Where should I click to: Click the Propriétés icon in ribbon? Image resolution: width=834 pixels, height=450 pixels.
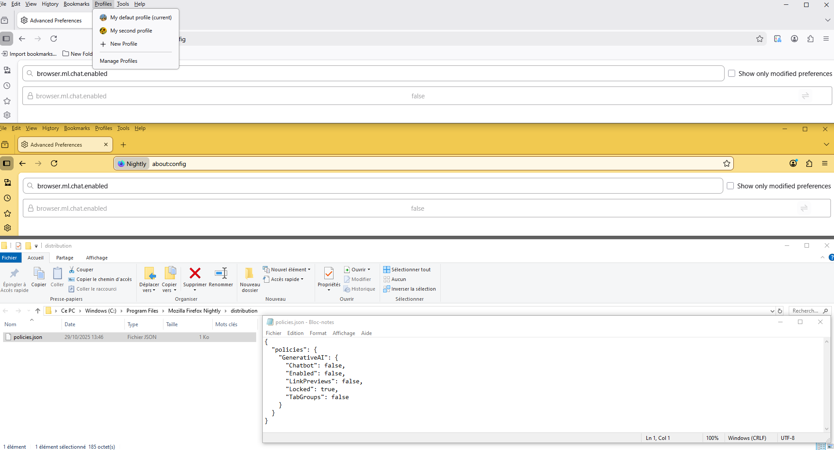point(329,274)
